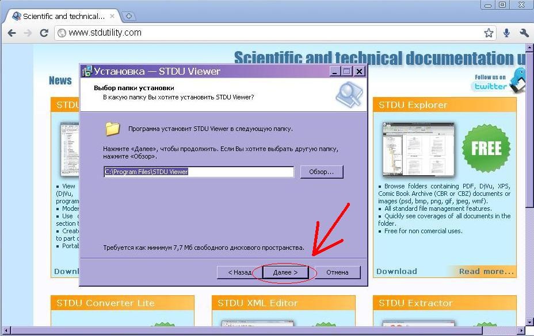534x336 pixels.
Task: Select the Scientific and technical browser tab
Action: (63, 16)
